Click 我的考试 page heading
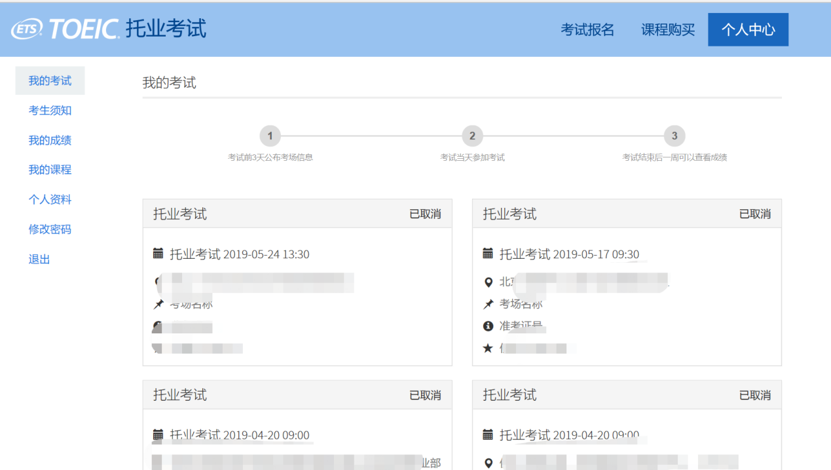The image size is (831, 470). pyautogui.click(x=170, y=83)
